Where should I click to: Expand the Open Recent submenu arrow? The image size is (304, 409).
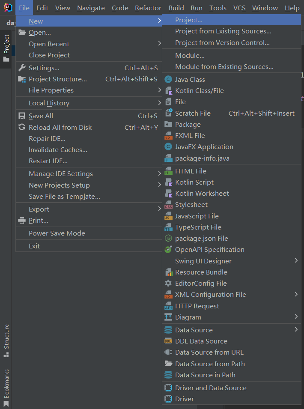pos(159,44)
